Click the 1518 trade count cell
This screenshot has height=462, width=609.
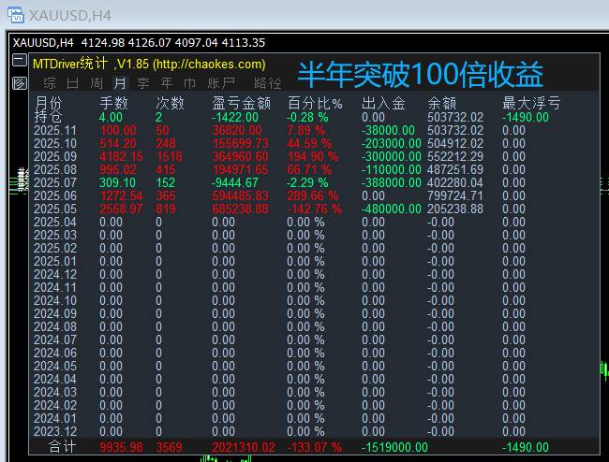pyautogui.click(x=169, y=156)
